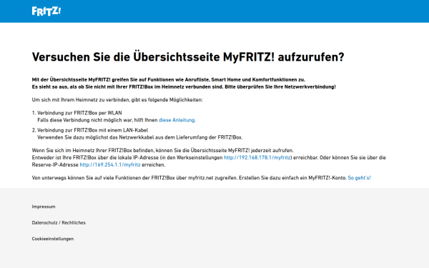429x268 pixels.
Task: Open Cookieeinstellungen in the footer
Action: click(x=52, y=239)
